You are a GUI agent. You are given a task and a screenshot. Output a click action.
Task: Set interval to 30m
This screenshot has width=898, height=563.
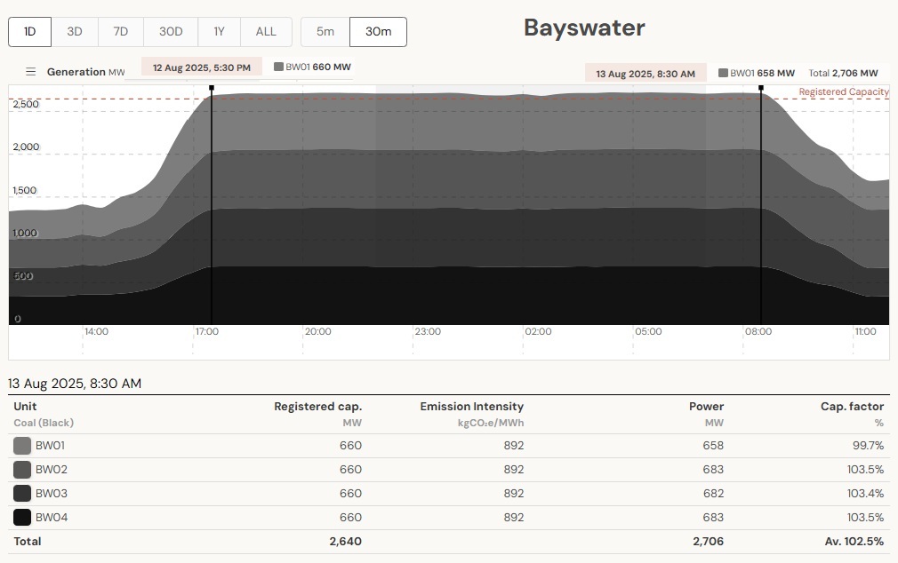point(378,32)
